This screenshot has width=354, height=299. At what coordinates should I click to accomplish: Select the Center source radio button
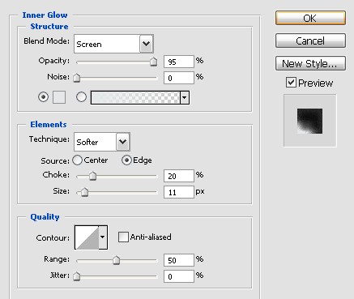coord(77,160)
